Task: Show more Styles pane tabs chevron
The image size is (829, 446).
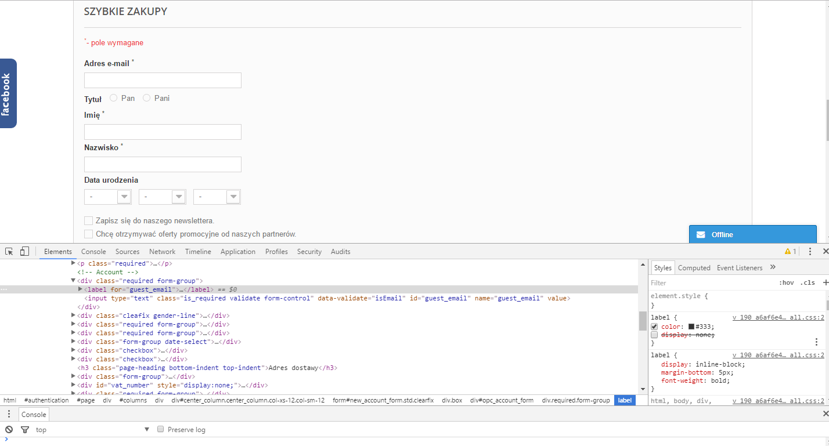Action: [x=773, y=267]
